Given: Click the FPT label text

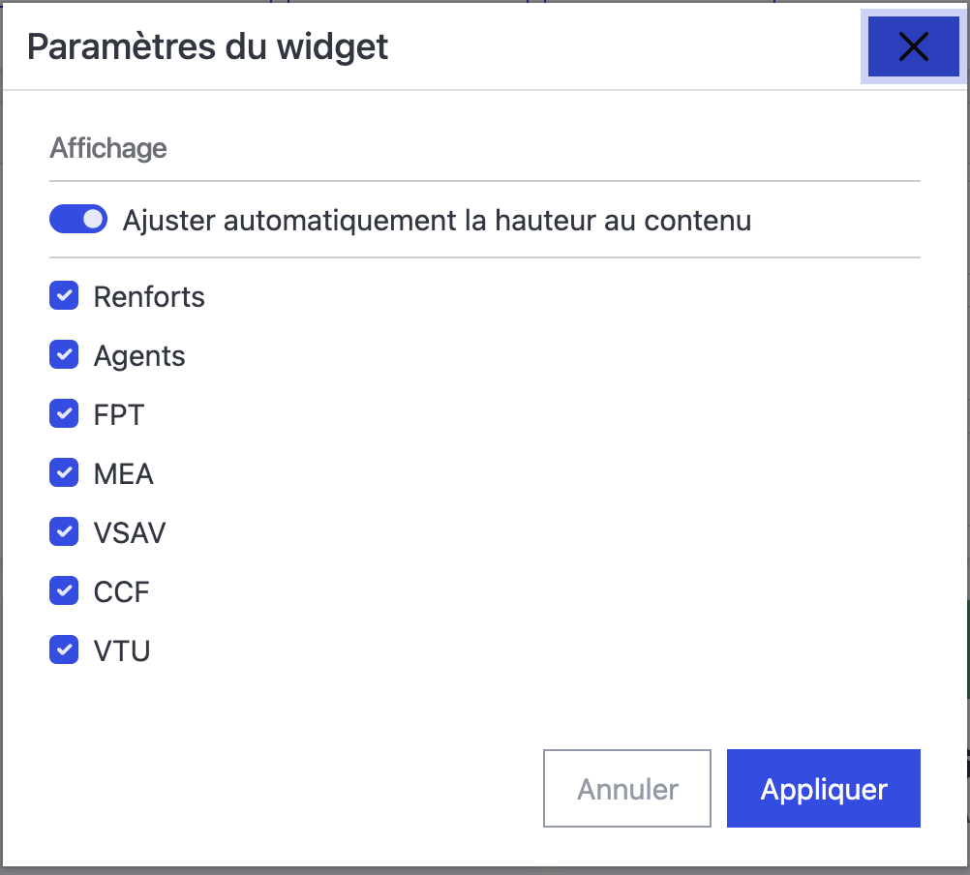Looking at the screenshot, I should click(119, 415).
